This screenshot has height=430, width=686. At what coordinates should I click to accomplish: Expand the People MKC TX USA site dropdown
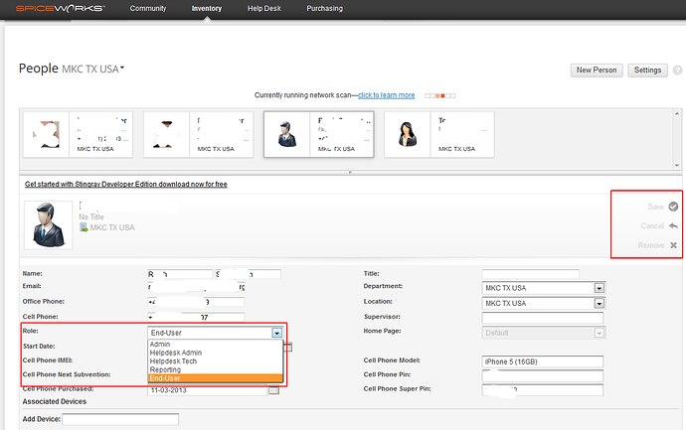coord(93,70)
